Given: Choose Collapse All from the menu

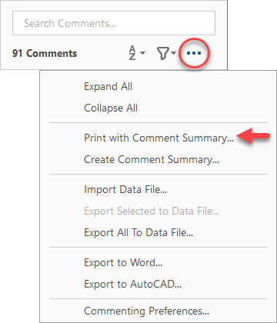Looking at the screenshot, I should [x=159, y=108].
